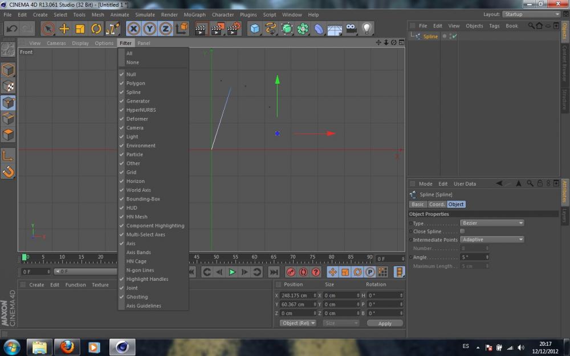Open the Camera object icon
The height and width of the screenshot is (356, 570).
tap(351, 28)
